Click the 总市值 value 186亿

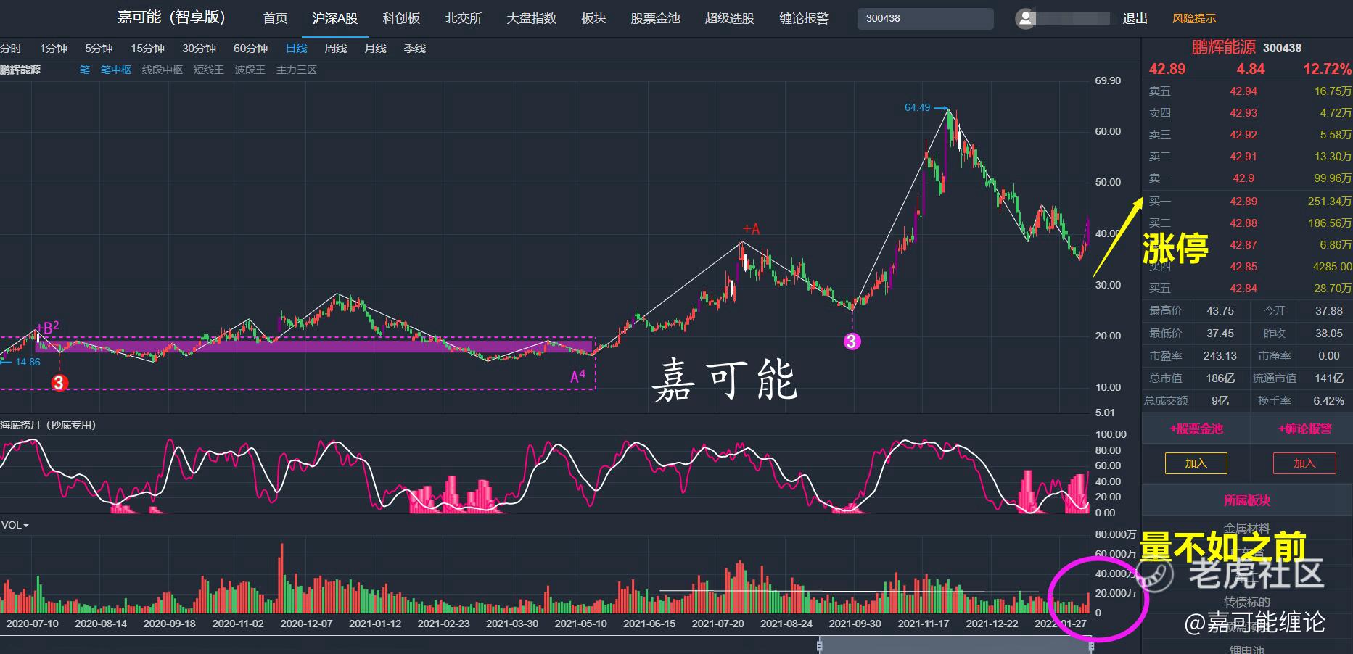coord(1220,378)
